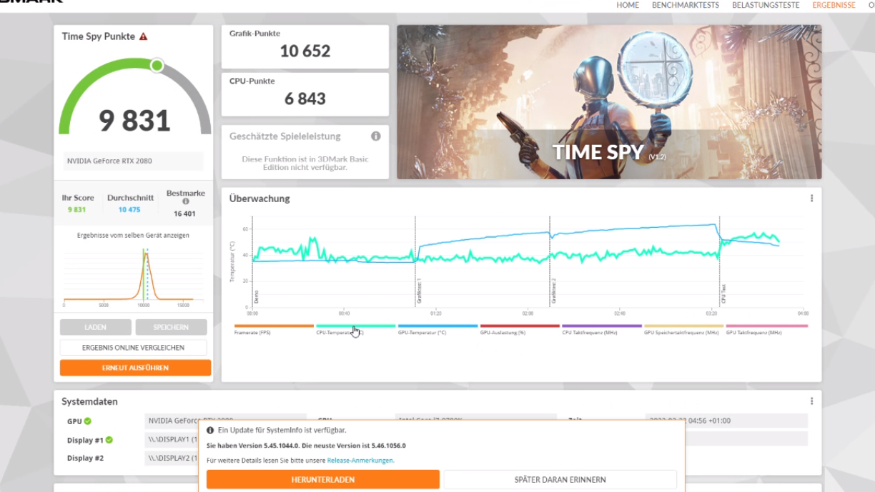Click the info icon under Bestmarke
Screen dimensions: 875x492
[x=186, y=201]
